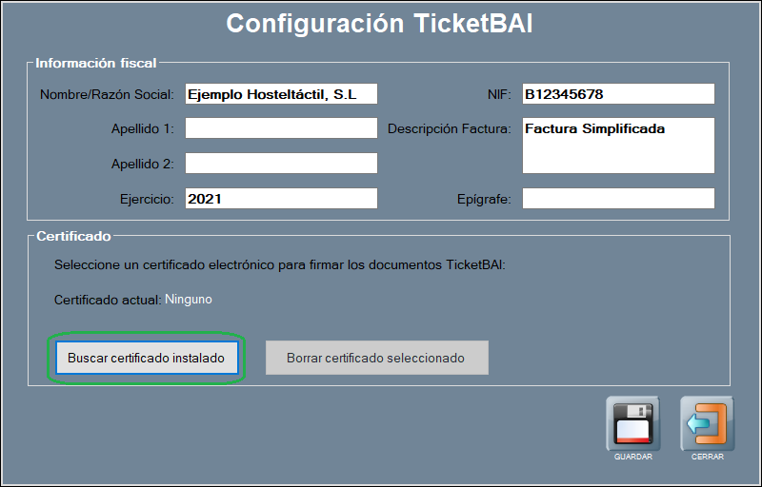Click the certificate selection instruction text
The height and width of the screenshot is (487, 762).
[x=279, y=264]
